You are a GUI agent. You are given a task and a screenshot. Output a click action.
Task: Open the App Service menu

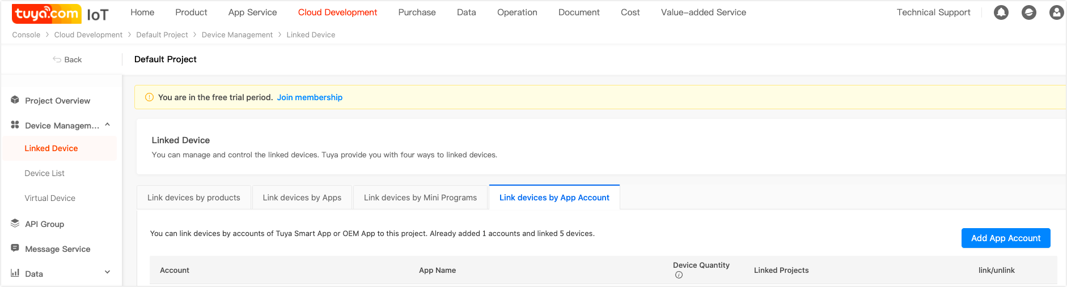pyautogui.click(x=252, y=12)
